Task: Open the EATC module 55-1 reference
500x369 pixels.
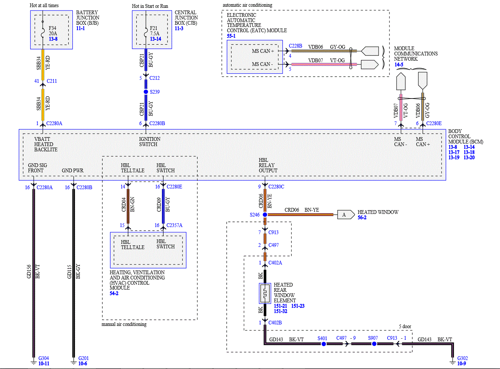Action: tap(231, 36)
